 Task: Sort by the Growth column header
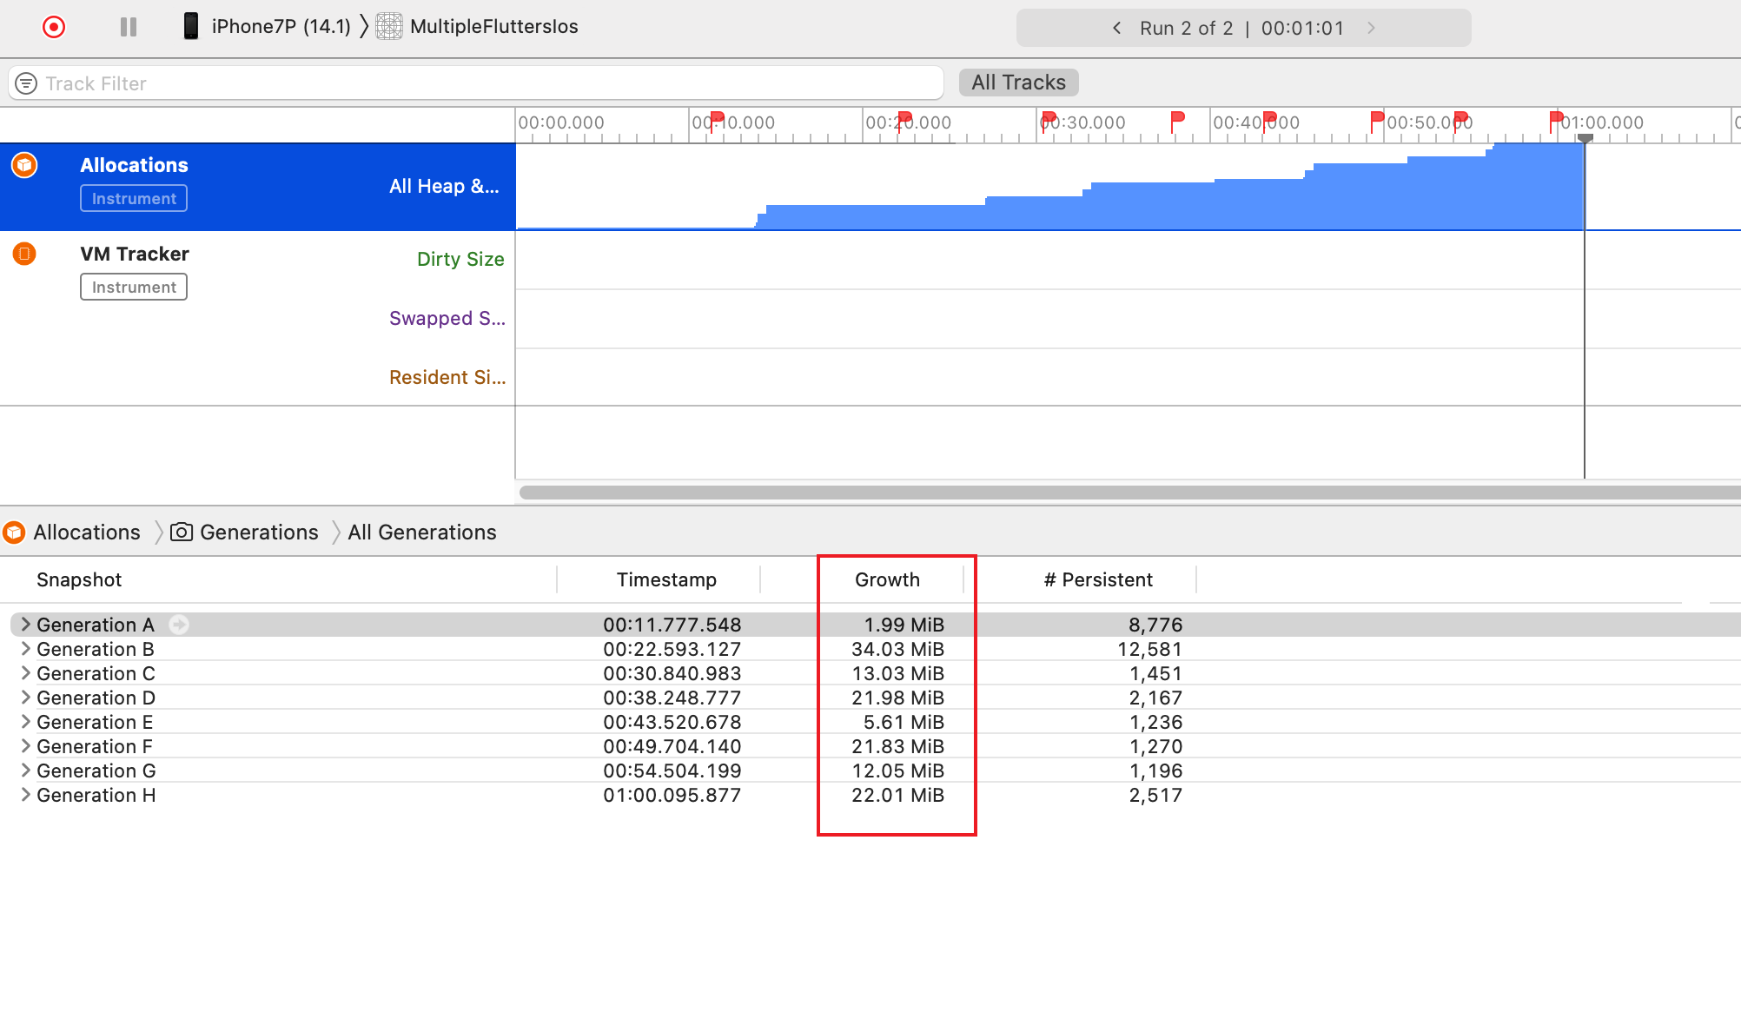coord(887,579)
